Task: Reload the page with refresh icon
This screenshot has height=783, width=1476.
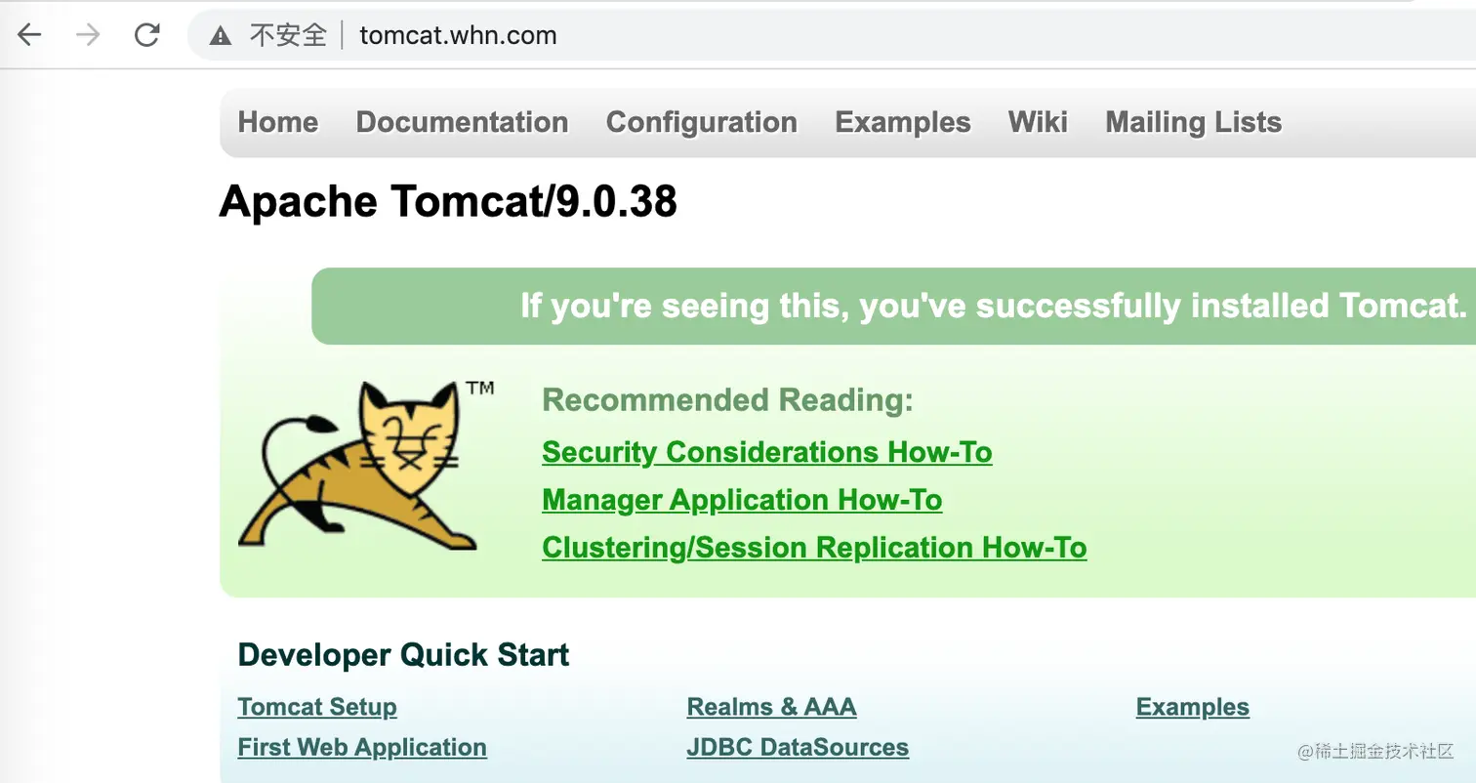Action: click(147, 36)
